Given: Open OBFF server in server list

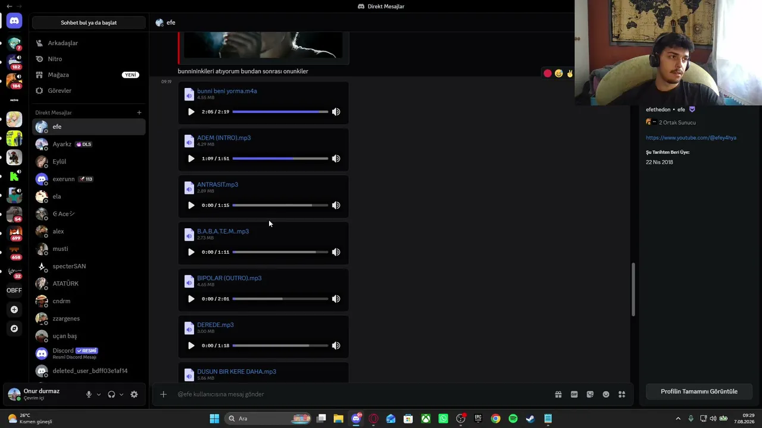Looking at the screenshot, I should coord(14,290).
